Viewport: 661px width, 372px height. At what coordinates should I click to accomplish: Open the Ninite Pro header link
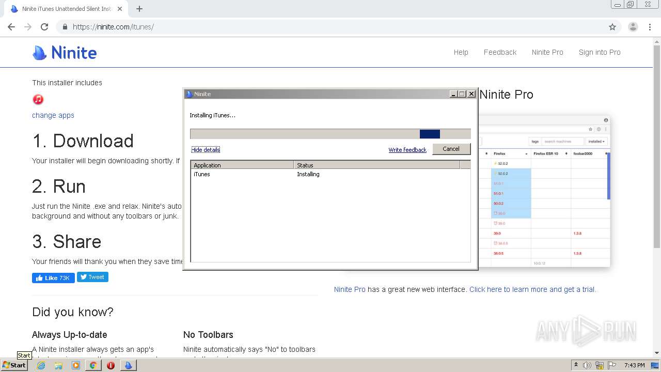(547, 52)
